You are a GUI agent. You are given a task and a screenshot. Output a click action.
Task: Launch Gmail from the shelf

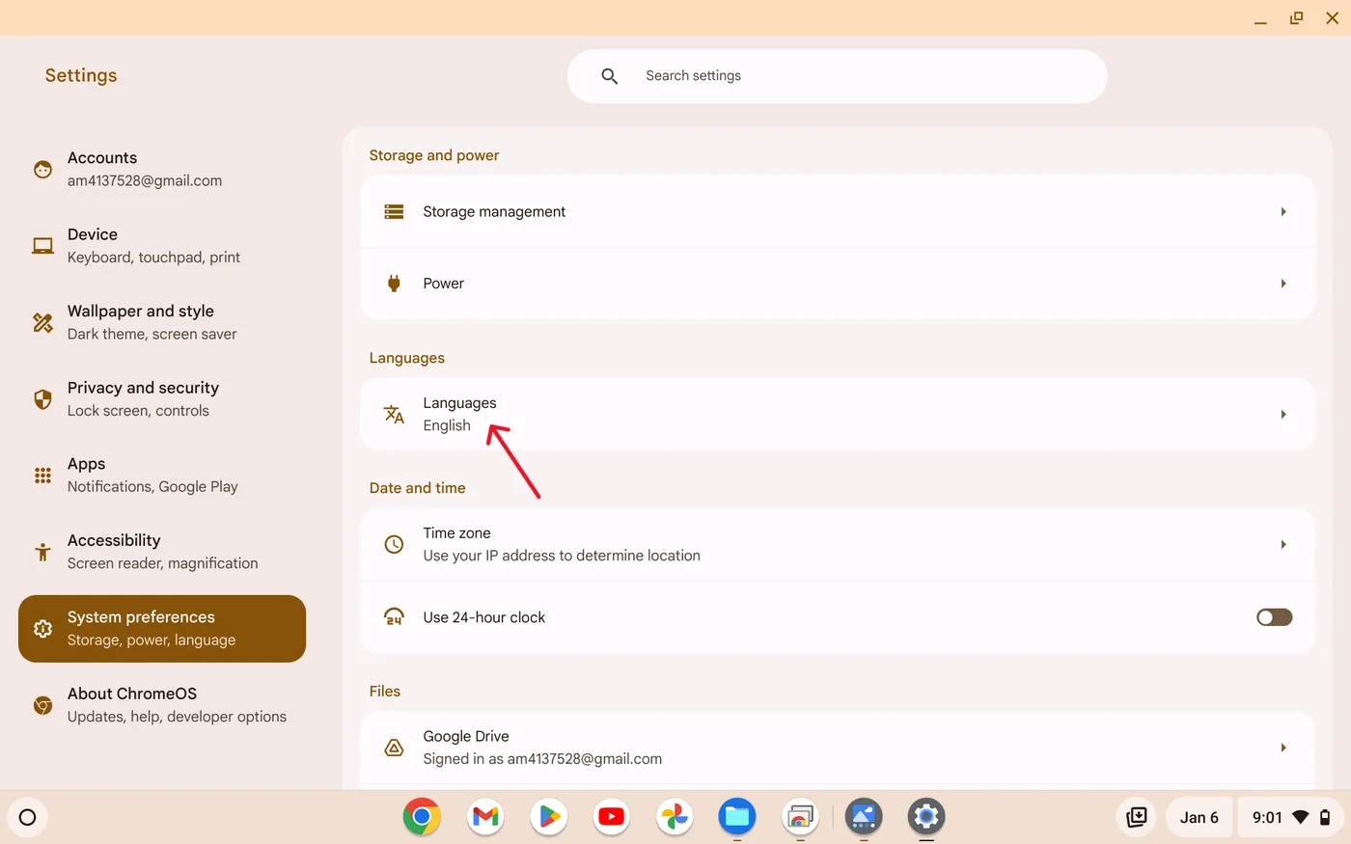click(x=485, y=817)
